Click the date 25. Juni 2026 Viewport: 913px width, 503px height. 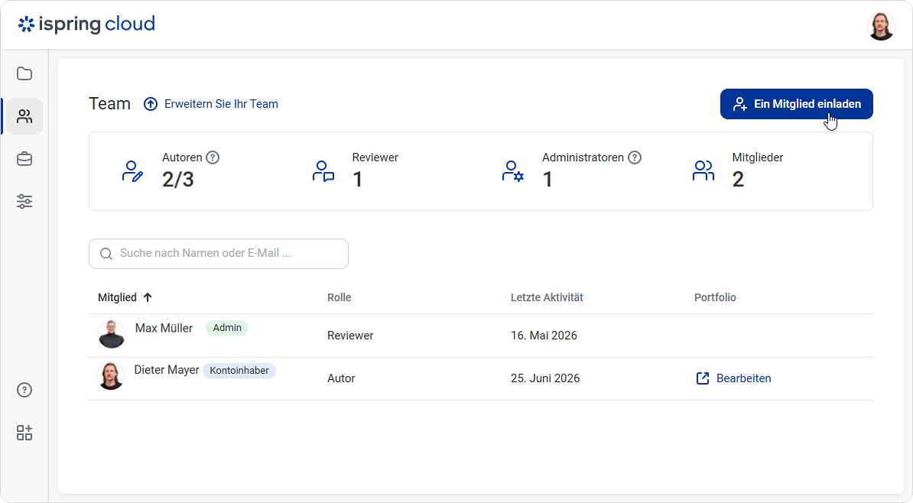(545, 378)
